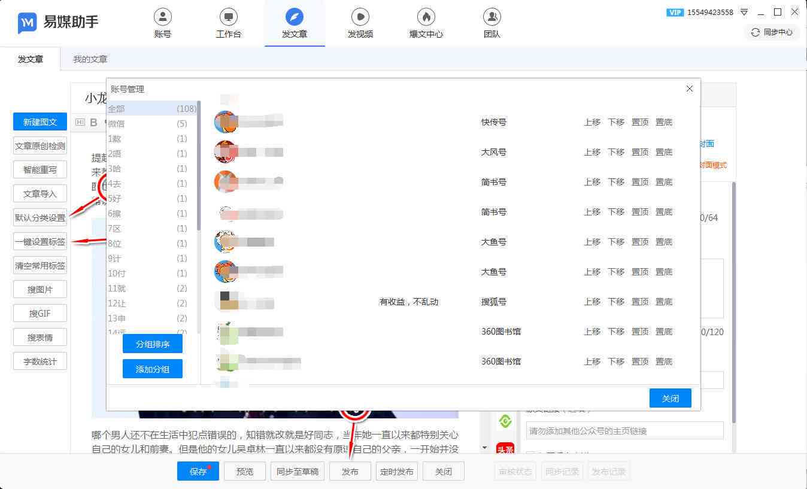Viewport: 807px width, 489px height.
Task: Open 搜图片 image search
Action: [x=40, y=289]
